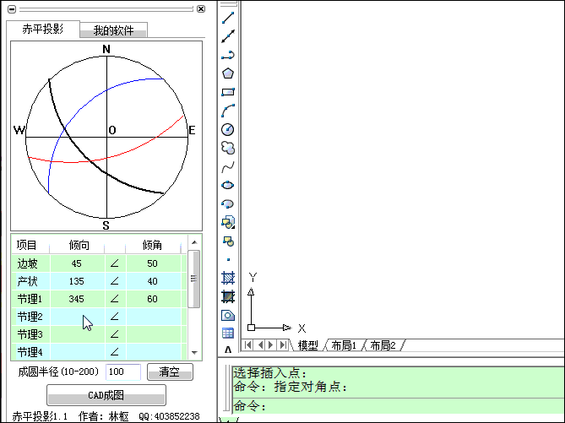This screenshot has height=423, width=565.
Task: Select the Multiline Text tool
Action: click(x=228, y=350)
